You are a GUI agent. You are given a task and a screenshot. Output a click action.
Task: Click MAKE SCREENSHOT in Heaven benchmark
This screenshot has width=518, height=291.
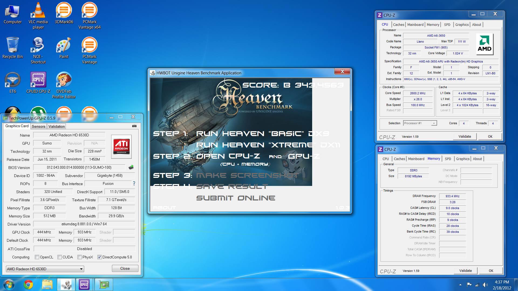point(247,175)
